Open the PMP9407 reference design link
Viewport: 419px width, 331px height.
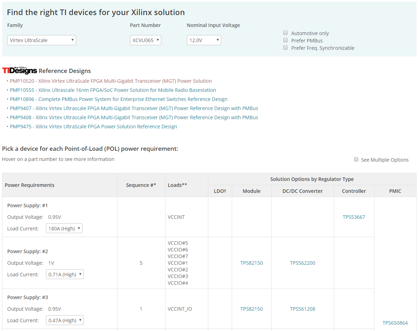tap(134, 108)
